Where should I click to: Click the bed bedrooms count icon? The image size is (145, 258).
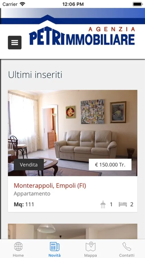click(x=123, y=204)
